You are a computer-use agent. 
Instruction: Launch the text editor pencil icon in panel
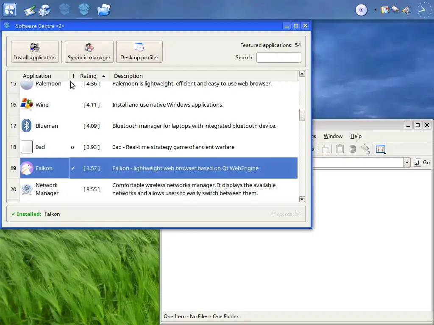[30, 10]
